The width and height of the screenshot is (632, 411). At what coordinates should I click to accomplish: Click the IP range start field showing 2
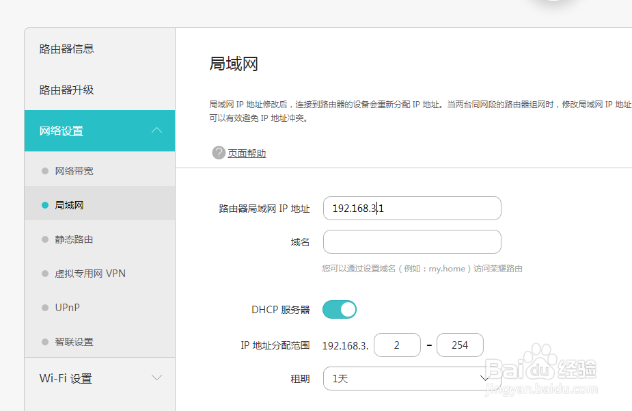point(397,345)
